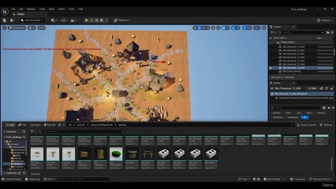Open Outliner settings gear icon
This screenshot has width=336, height=189.
(332, 33)
